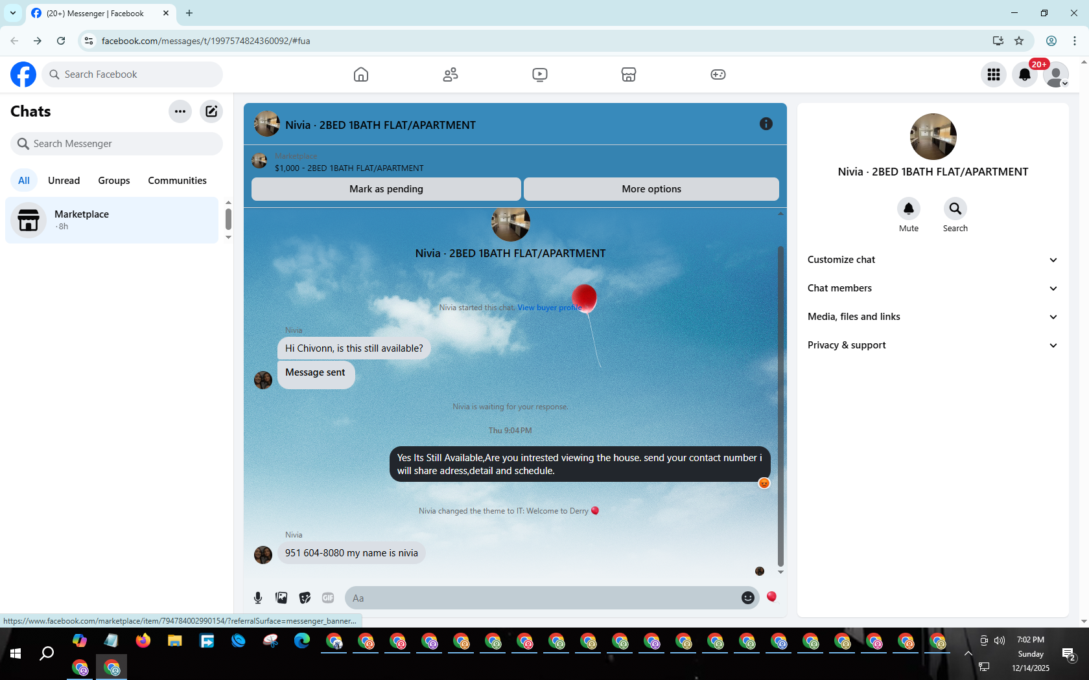Open Windows notification center icon

(x=1069, y=654)
